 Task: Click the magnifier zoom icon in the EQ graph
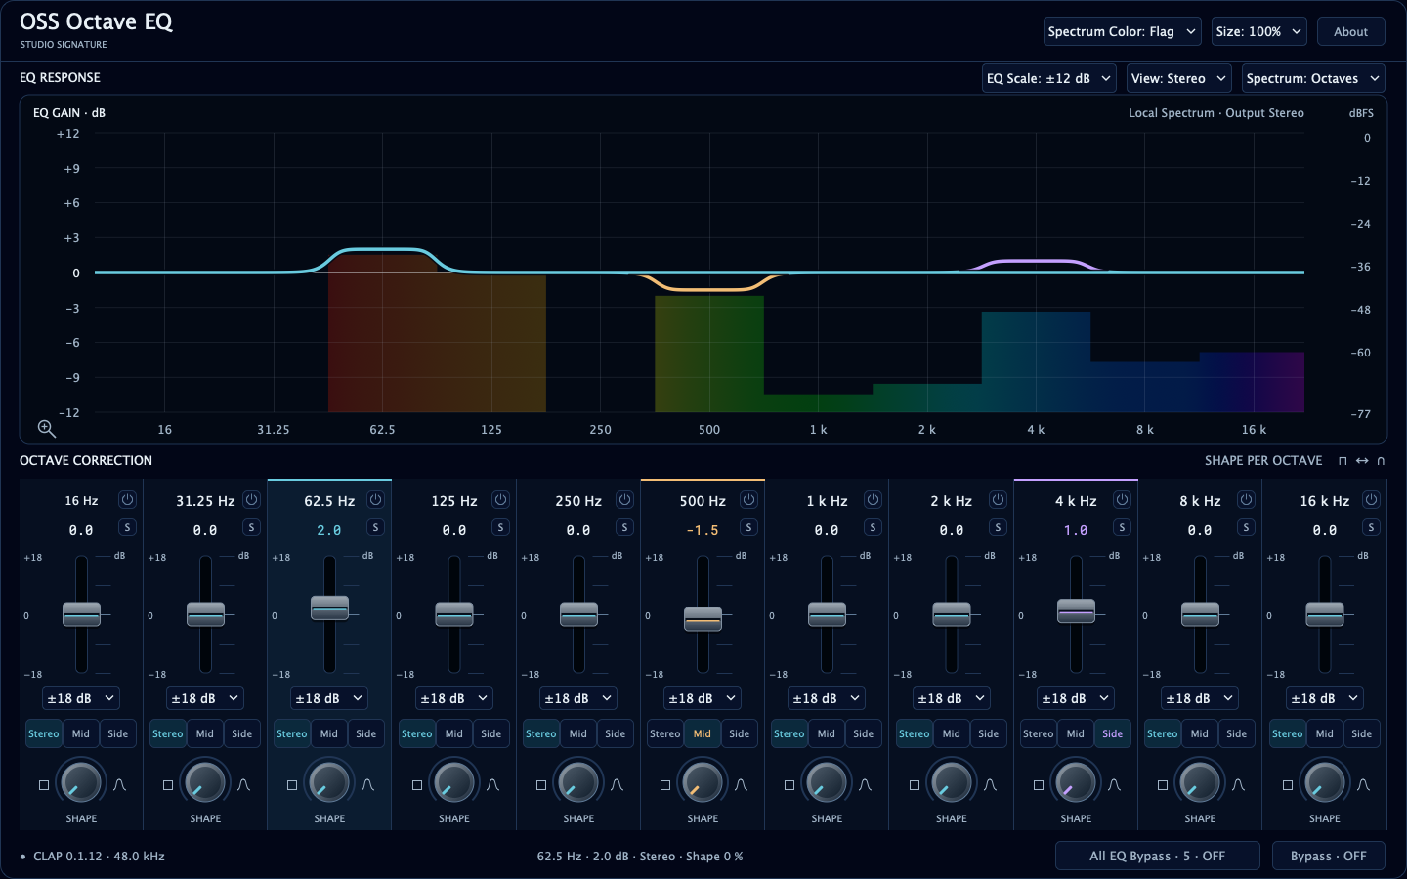pos(46,428)
